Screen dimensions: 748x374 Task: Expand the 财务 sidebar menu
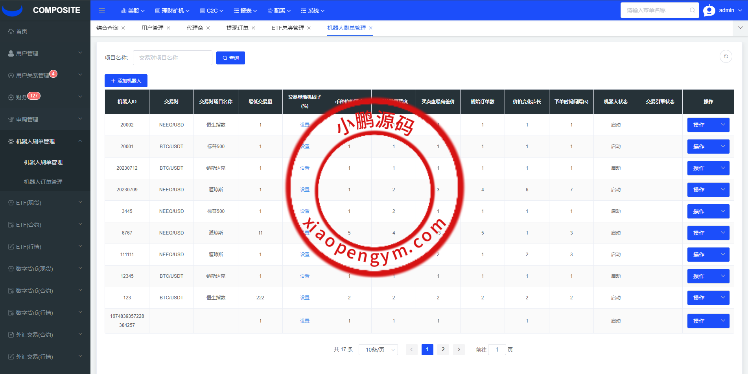[45, 97]
